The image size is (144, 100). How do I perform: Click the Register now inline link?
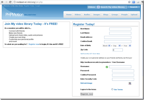tap(34, 44)
